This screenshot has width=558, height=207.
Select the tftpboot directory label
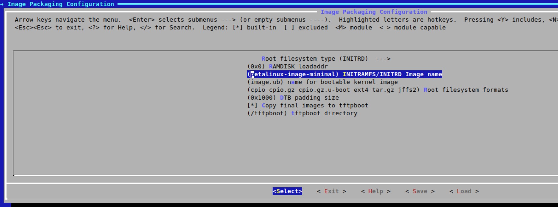coord(324,113)
